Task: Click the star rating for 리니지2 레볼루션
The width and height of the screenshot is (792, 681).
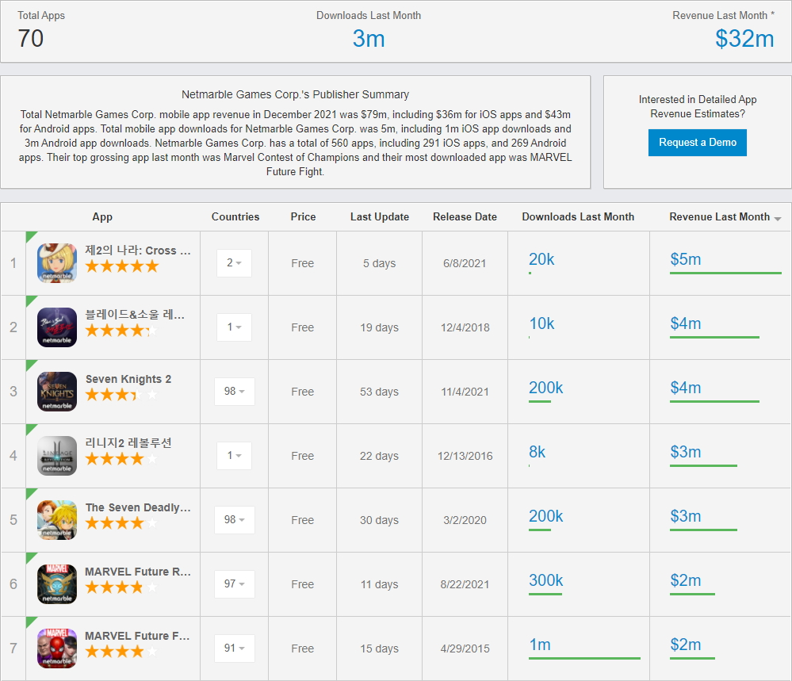Action: 121,459
